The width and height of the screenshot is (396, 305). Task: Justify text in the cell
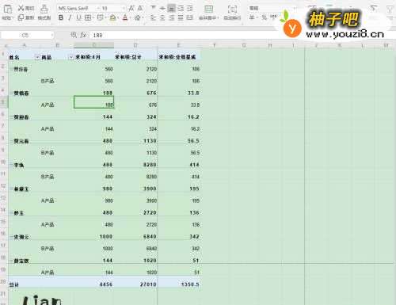(x=181, y=17)
